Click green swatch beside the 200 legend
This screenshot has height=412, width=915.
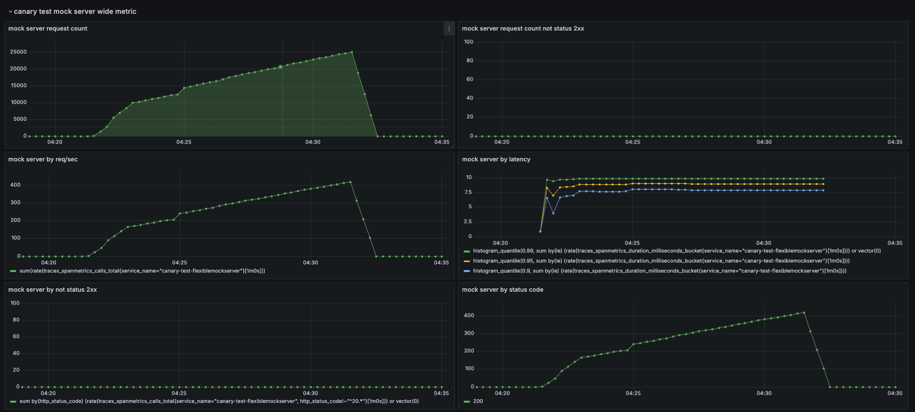click(x=467, y=401)
